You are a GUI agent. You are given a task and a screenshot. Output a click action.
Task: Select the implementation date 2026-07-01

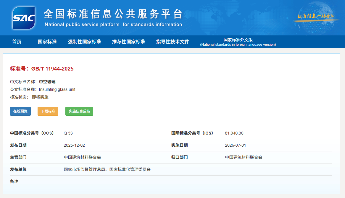pos(236,145)
